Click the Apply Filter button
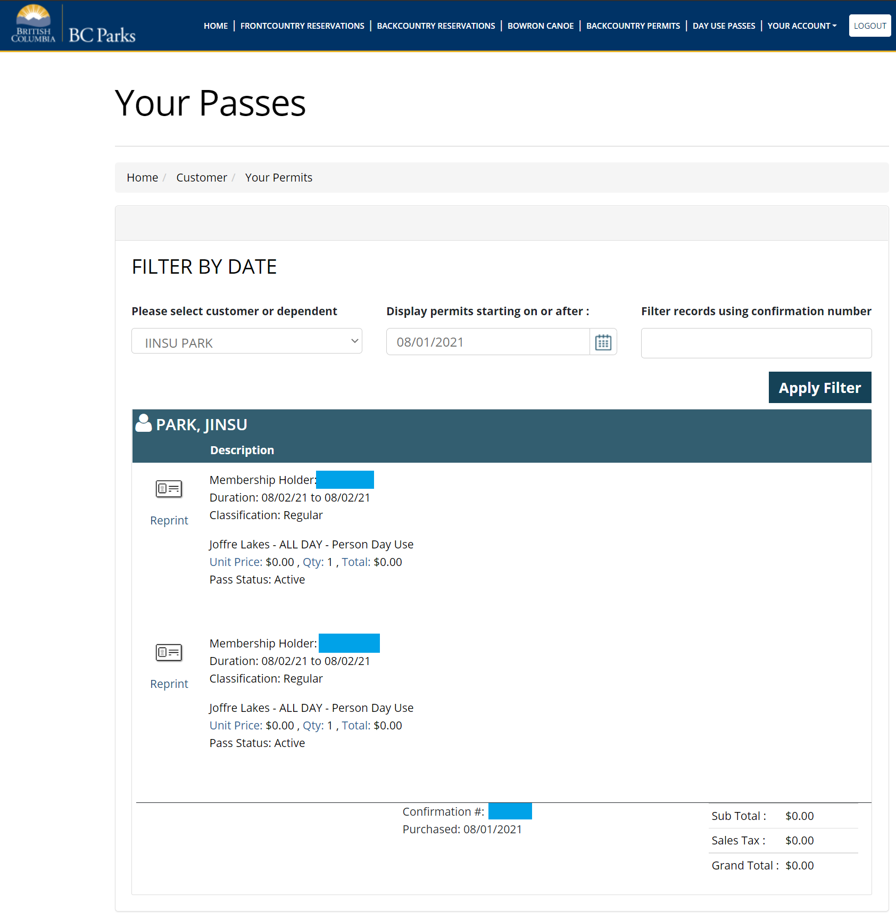The image size is (896, 919). click(819, 388)
